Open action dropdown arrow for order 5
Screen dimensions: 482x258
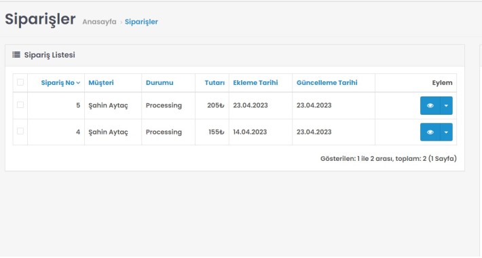(446, 105)
